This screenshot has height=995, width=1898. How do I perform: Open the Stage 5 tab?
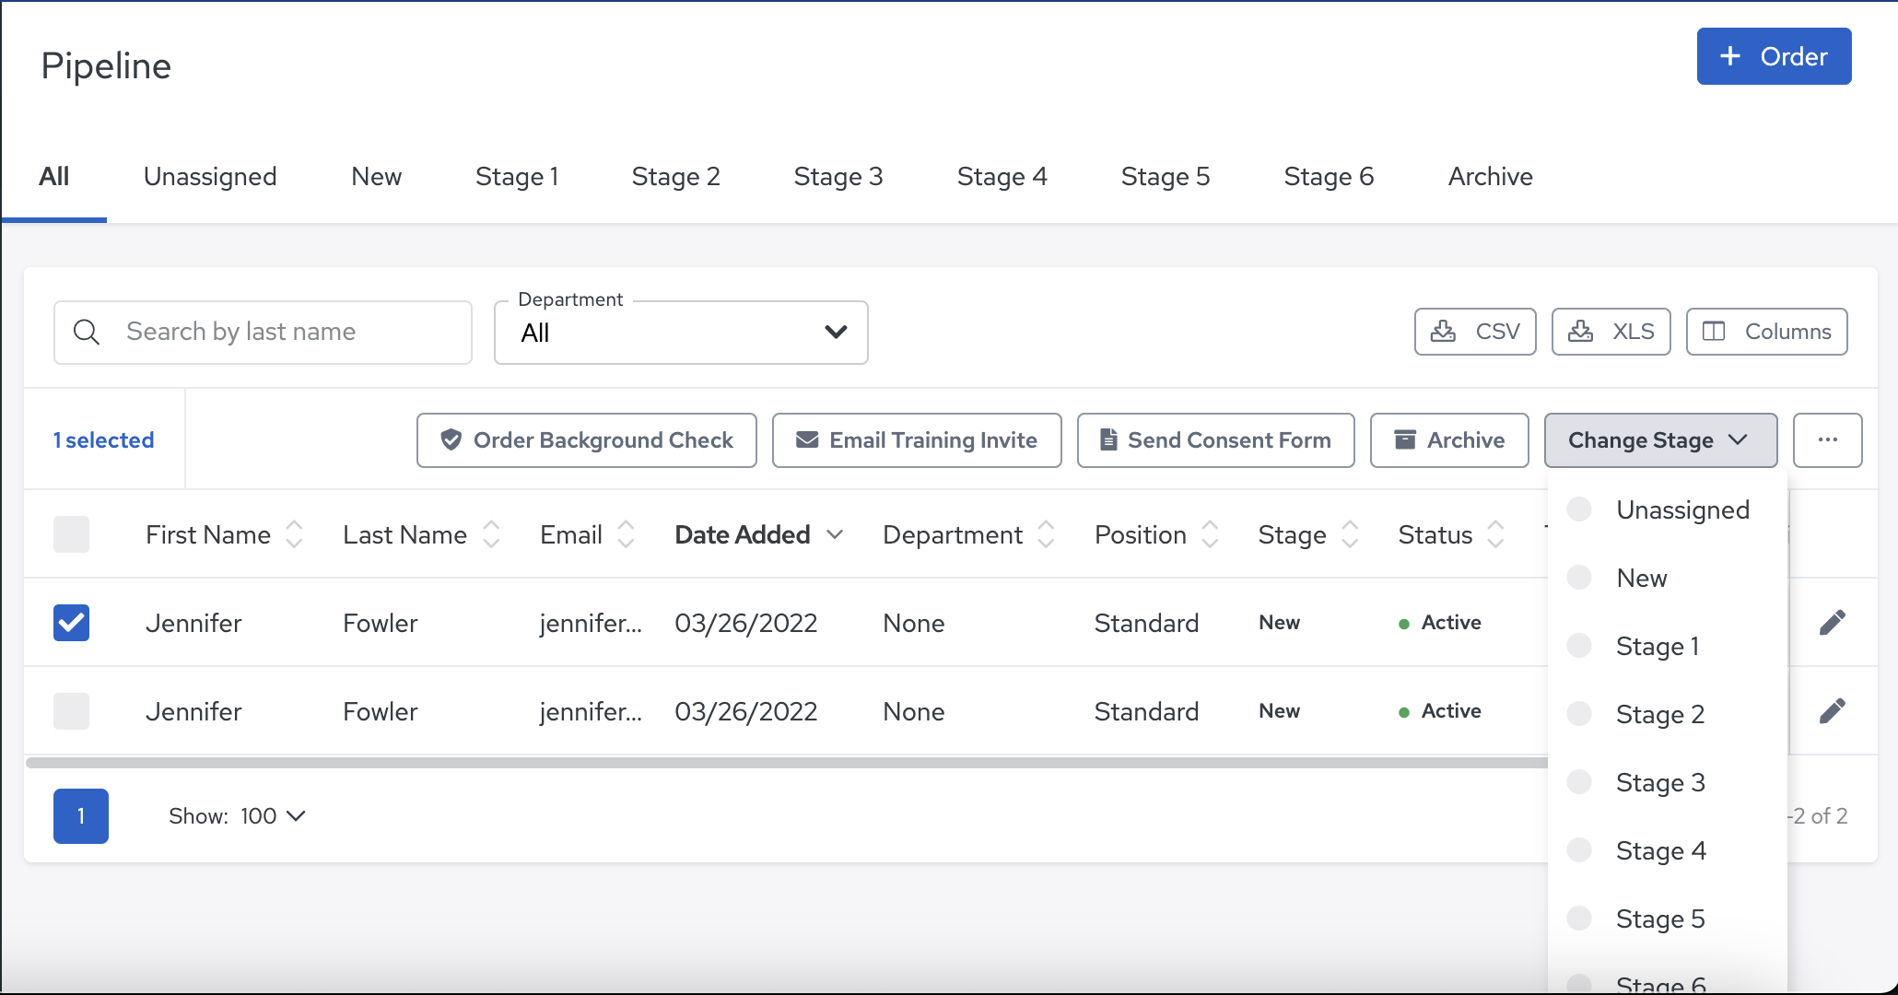tap(1166, 176)
